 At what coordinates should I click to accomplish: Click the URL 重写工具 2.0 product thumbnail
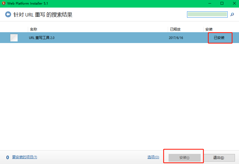click(14, 38)
